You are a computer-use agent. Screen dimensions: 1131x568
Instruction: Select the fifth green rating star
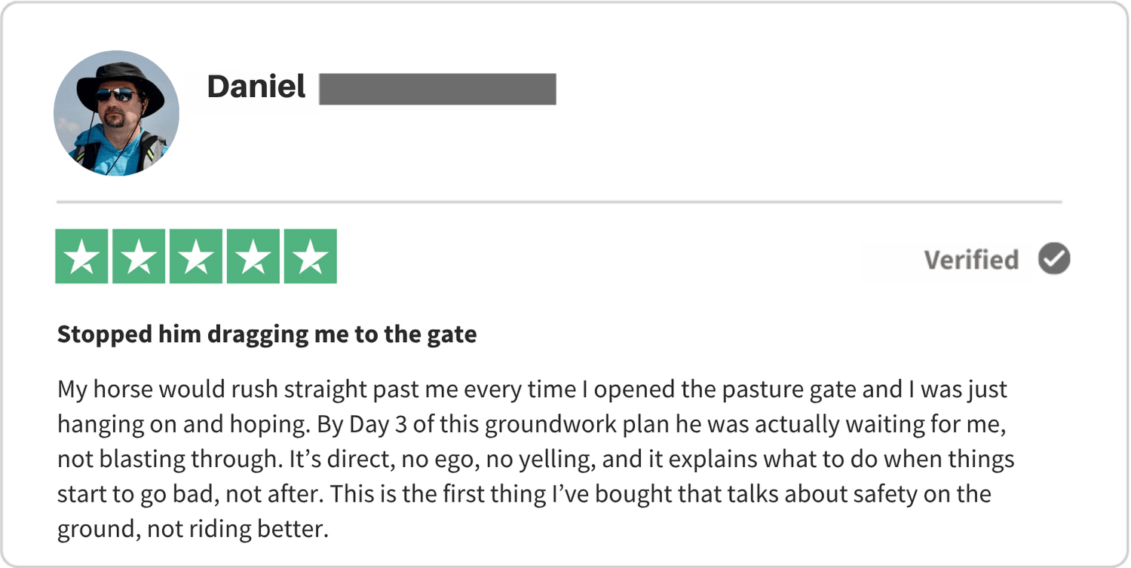pos(310,257)
